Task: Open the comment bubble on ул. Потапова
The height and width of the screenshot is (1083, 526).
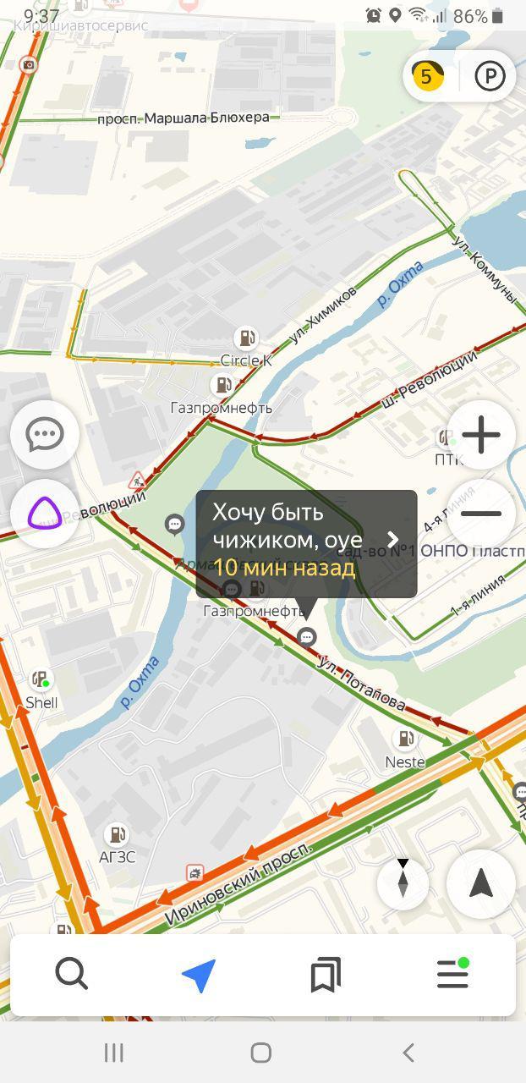Action: click(308, 636)
